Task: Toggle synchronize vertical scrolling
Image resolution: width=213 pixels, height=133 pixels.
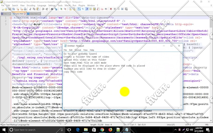Action: point(70,9)
